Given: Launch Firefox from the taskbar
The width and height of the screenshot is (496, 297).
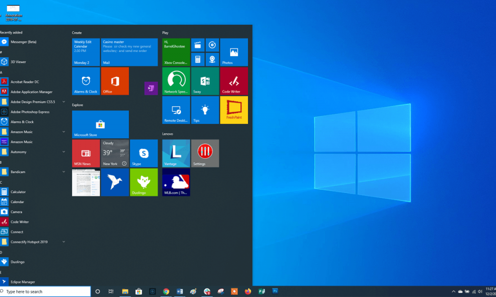Looking at the screenshot, I should coord(248,292).
